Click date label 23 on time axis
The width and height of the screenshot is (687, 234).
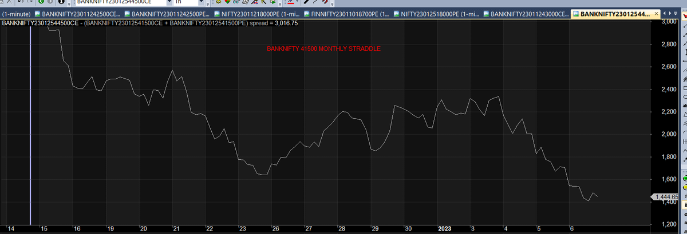pos(242,228)
